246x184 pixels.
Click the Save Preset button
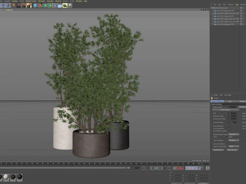tap(232, 150)
